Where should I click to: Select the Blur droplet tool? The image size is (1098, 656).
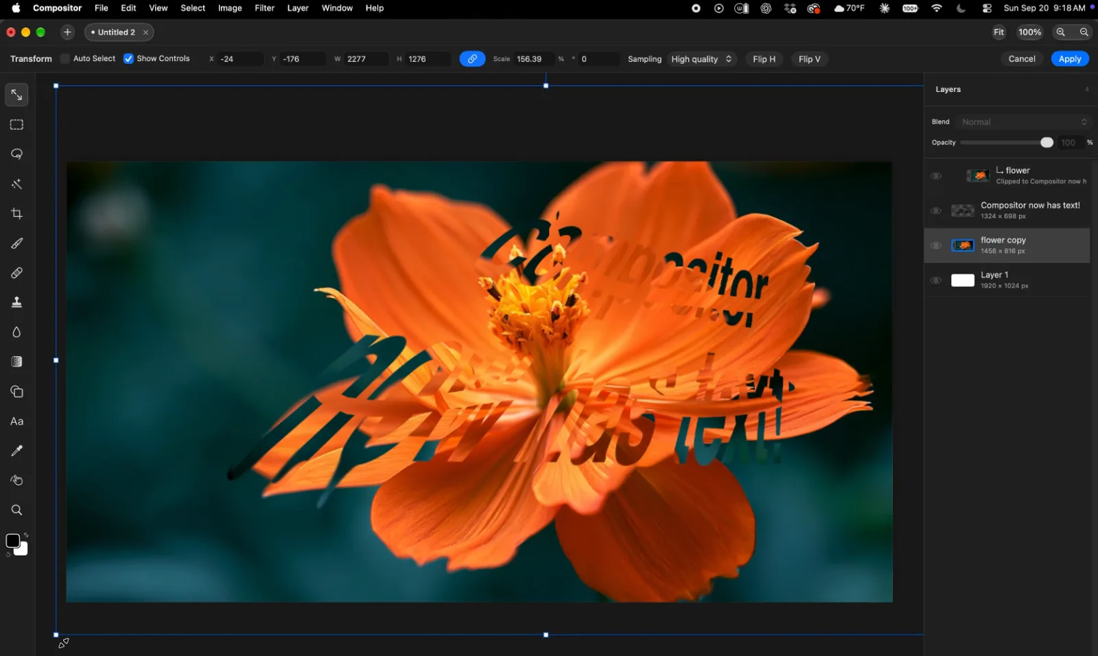16,332
